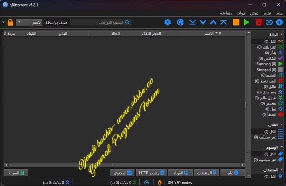This screenshot has height=186, width=286.
Task: Move torrent up in queue arrow
Action: 213,22
